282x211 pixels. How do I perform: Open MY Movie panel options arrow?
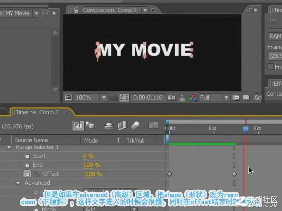[x=54, y=13]
